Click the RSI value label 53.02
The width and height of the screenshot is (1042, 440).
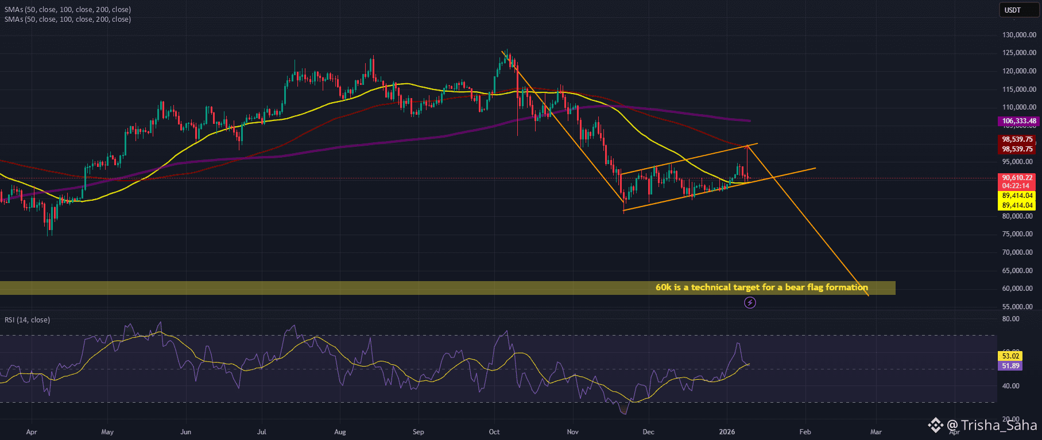1010,356
